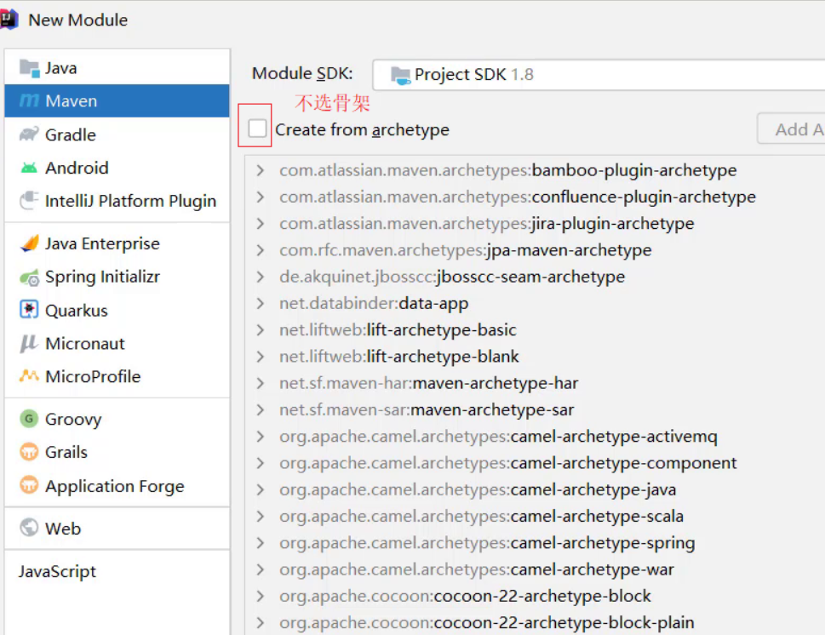
Task: Expand cocoon-22-archetype-block chevron
Action: [260, 596]
